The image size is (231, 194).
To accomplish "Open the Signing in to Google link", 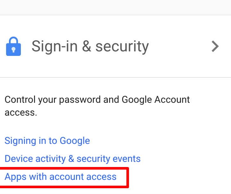I will click(47, 141).
